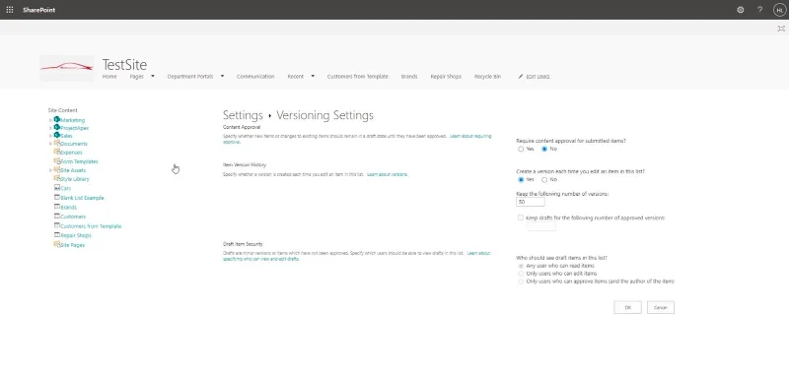Expand the Site Assets tree node arrow

coord(51,170)
